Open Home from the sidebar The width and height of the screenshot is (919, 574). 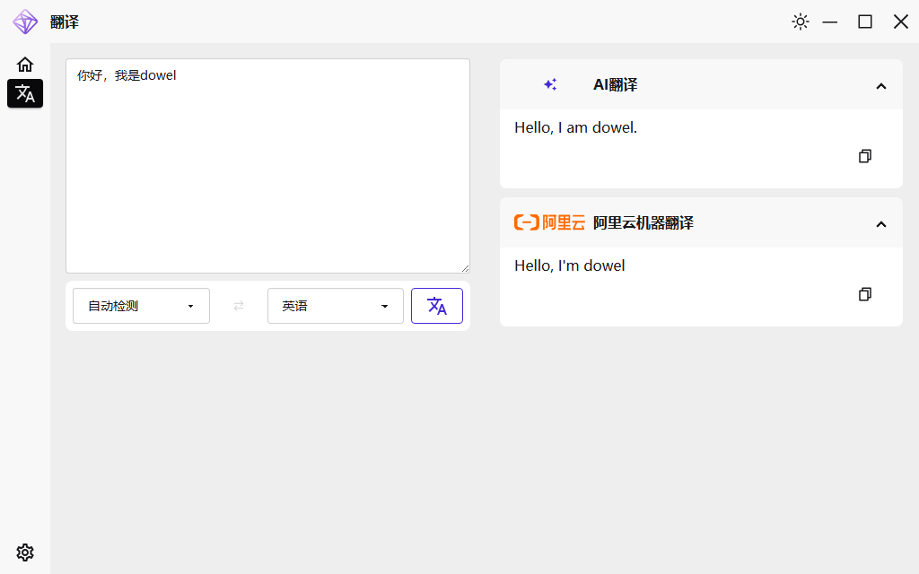click(24, 64)
